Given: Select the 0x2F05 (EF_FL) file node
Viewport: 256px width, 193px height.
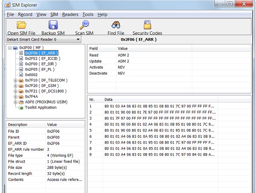Looking at the screenshot, I should pos(41,69).
